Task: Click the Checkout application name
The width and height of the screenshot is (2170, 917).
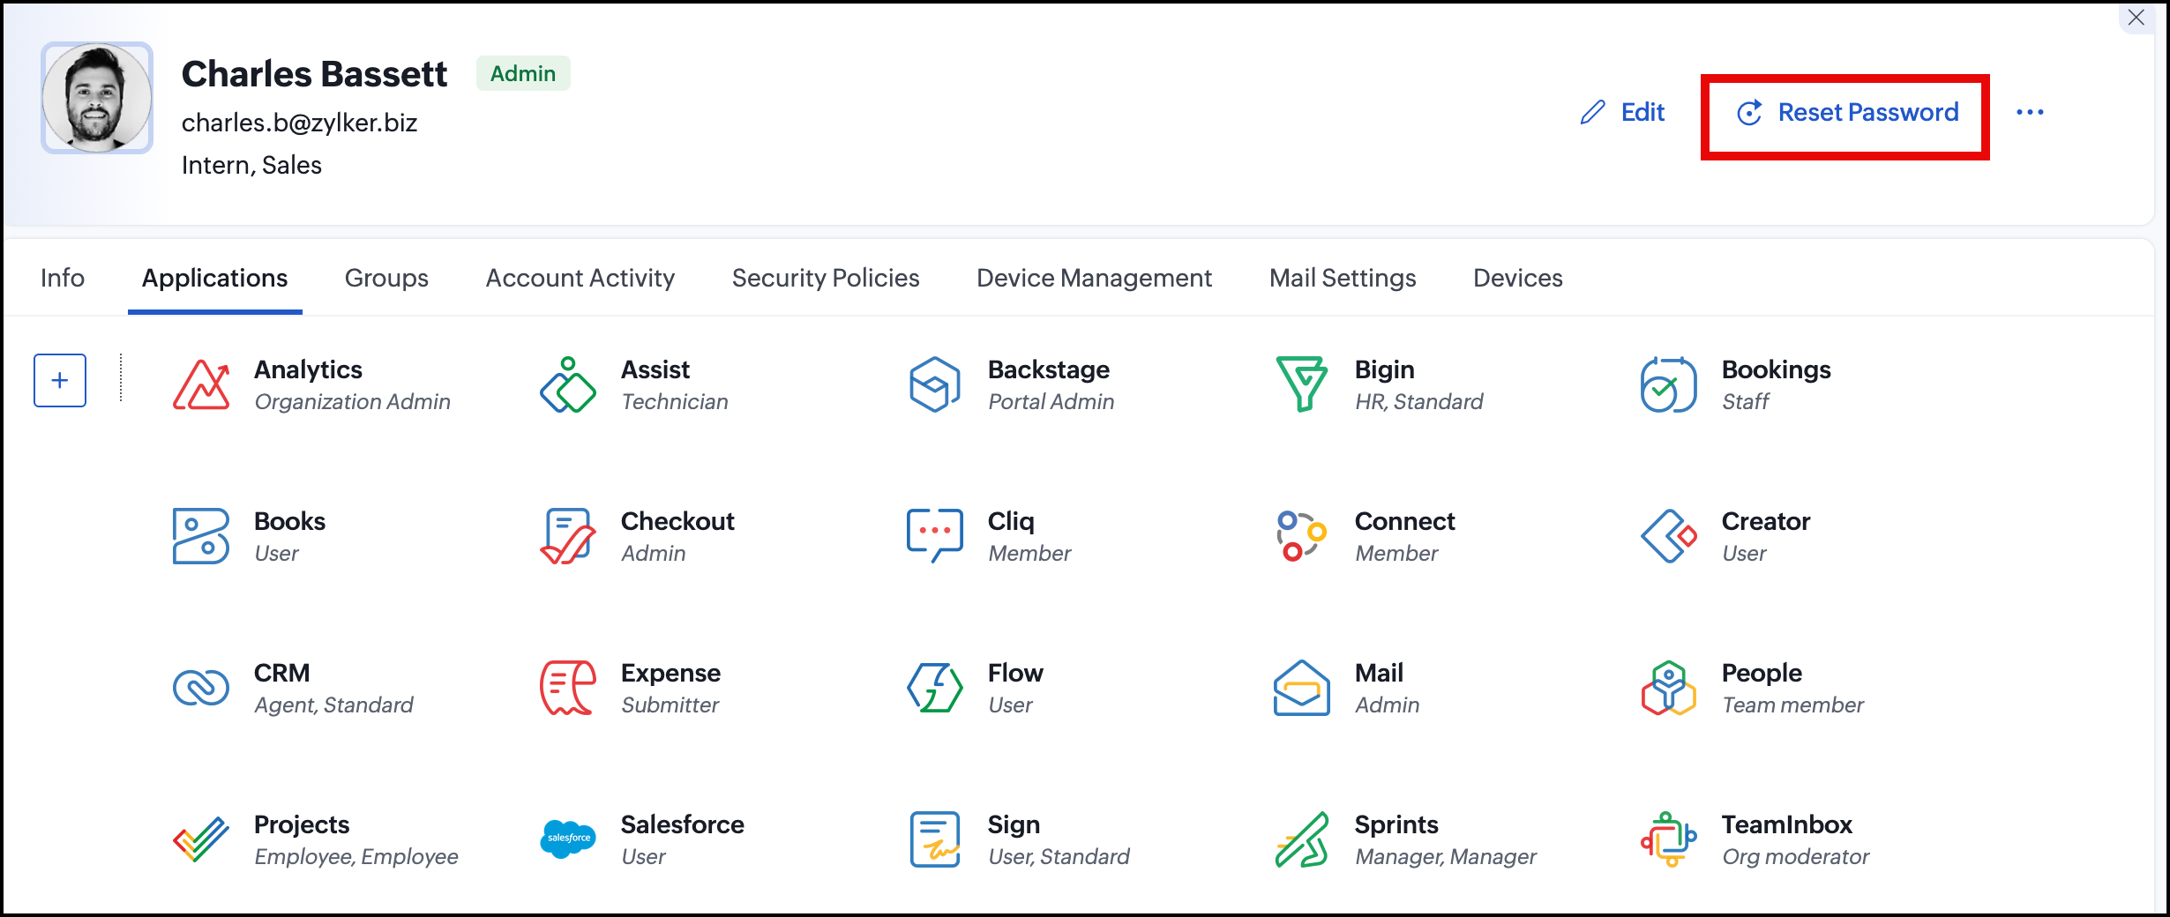Action: 677,521
